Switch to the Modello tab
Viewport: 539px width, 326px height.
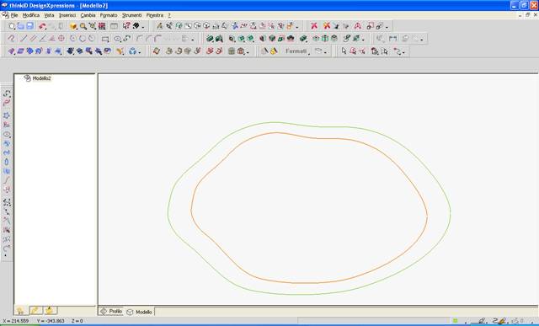click(140, 312)
